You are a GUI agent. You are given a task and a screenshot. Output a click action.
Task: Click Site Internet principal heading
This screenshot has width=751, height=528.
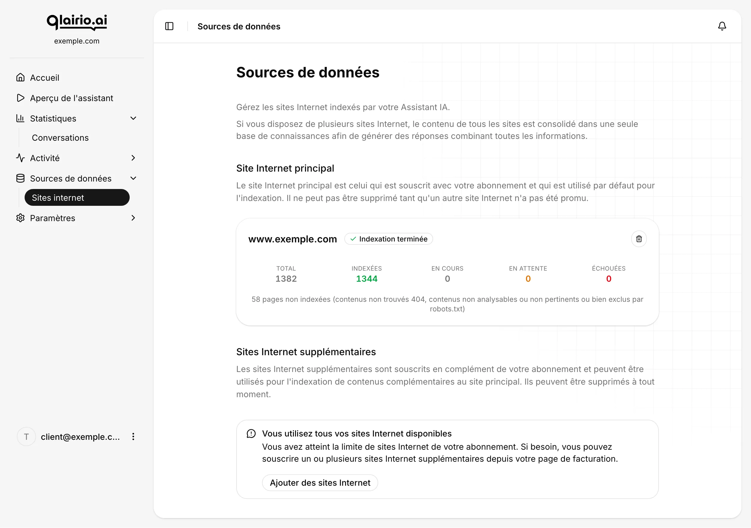(285, 168)
